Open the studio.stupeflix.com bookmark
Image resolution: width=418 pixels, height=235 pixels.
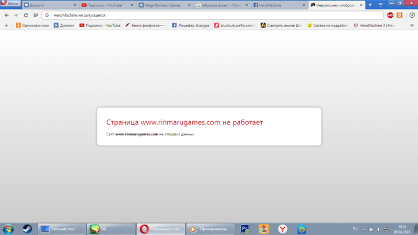click(x=235, y=25)
